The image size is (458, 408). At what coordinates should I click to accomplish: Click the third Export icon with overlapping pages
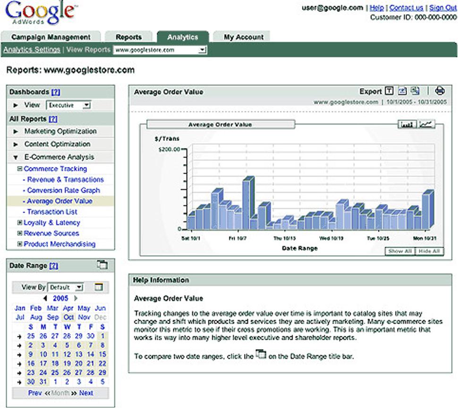(415, 91)
